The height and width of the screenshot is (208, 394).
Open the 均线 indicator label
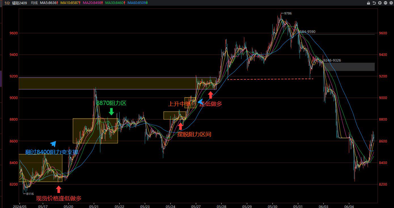coord(34,3)
